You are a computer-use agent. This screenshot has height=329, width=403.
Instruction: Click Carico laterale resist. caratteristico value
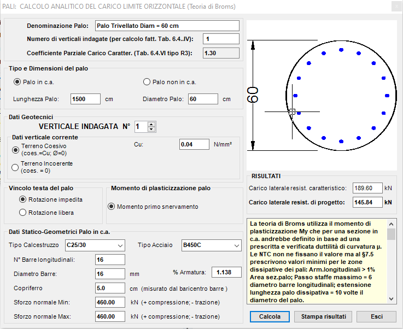click(367, 188)
